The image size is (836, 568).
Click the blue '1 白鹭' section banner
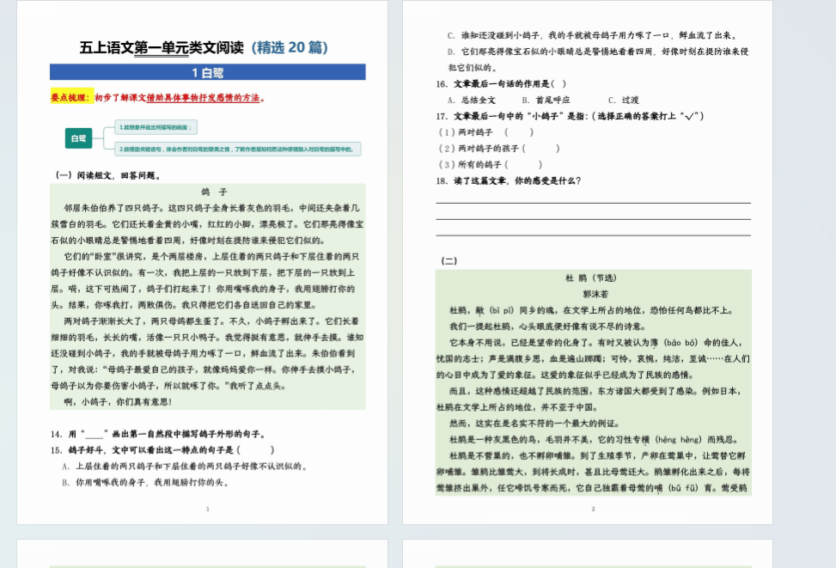coord(207,72)
